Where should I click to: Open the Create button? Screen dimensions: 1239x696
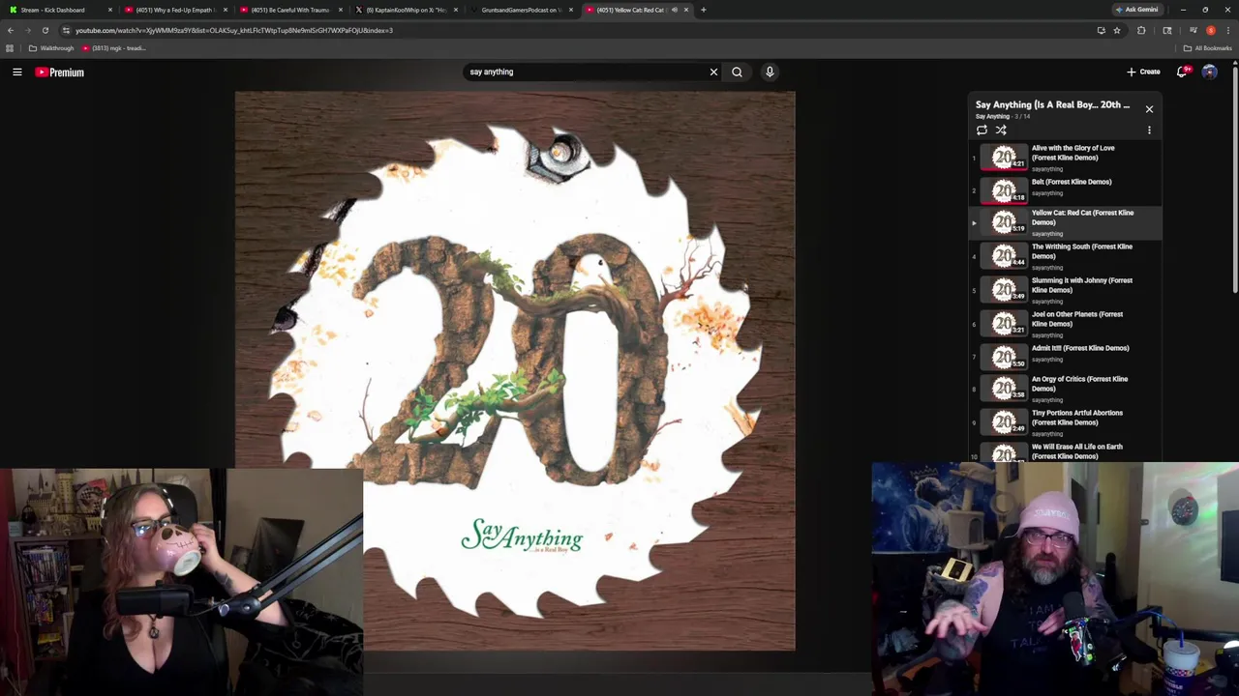[1143, 72]
